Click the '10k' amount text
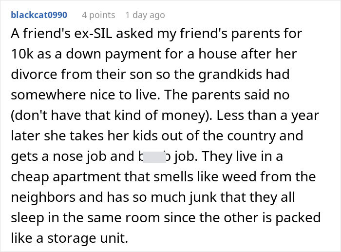Screen dimensions: 341x252 click(21, 55)
